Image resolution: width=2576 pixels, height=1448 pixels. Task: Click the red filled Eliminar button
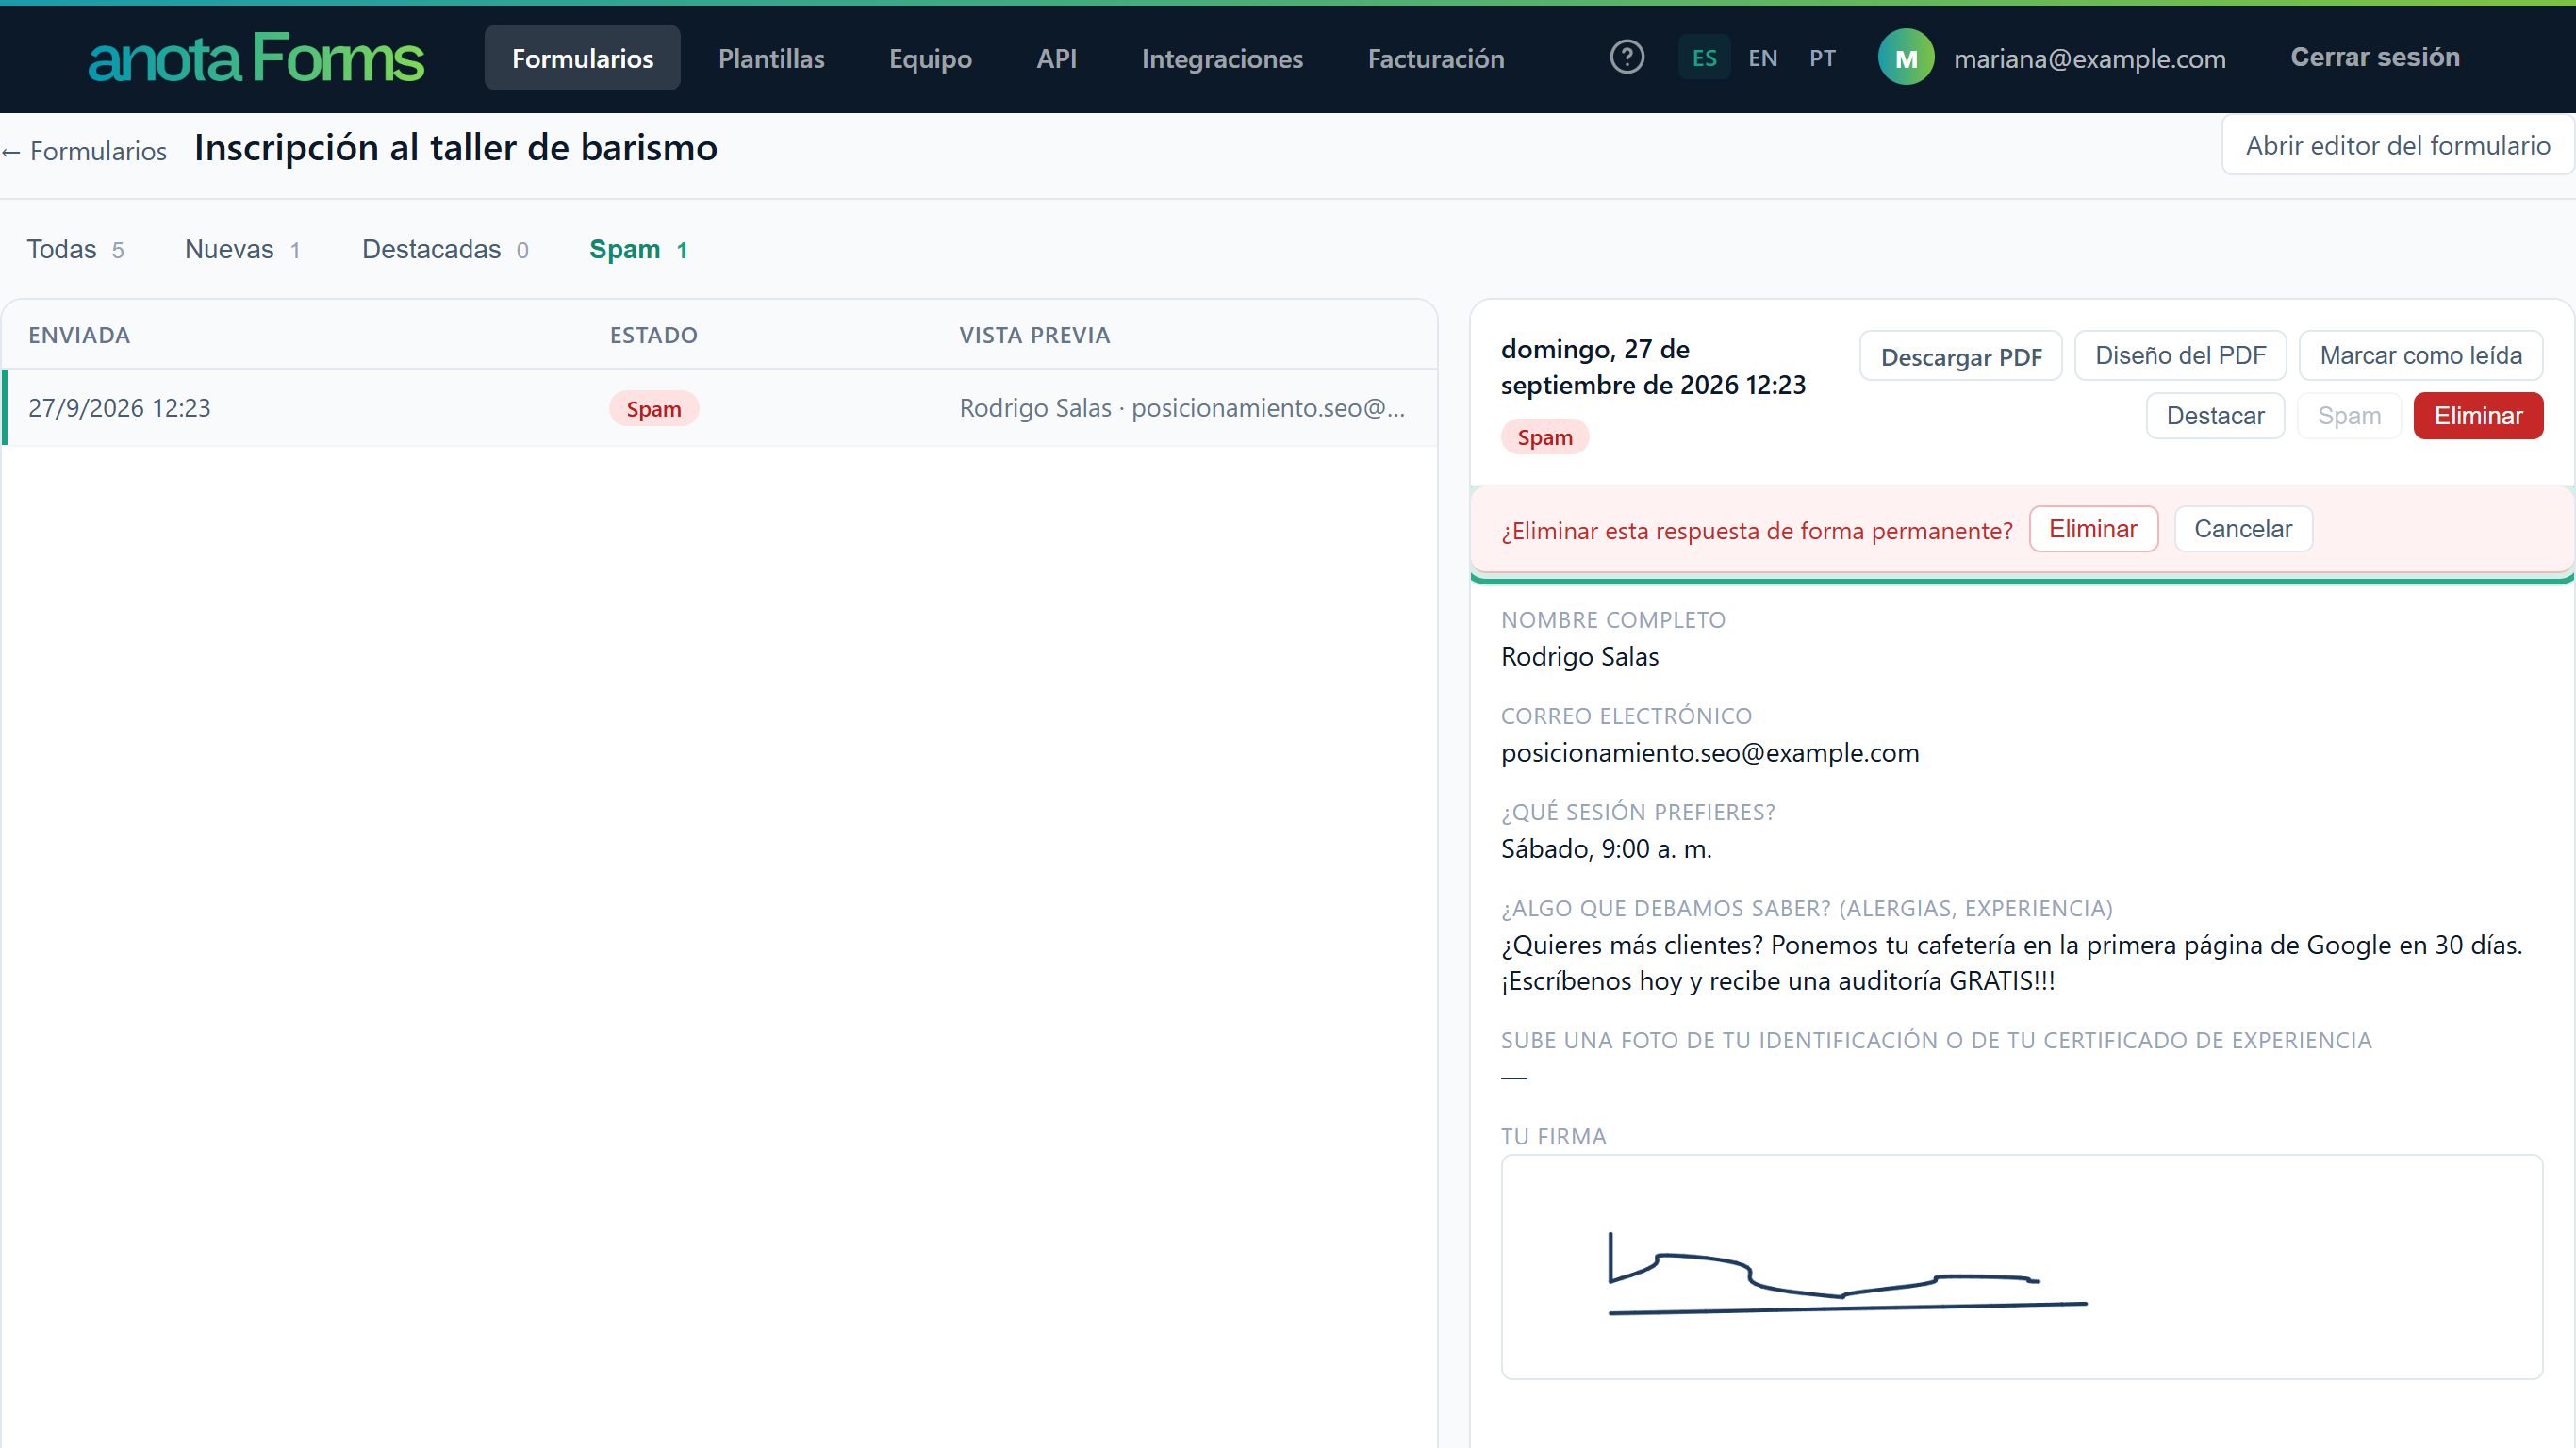click(2478, 416)
